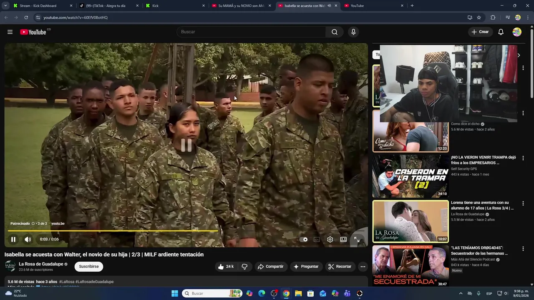Open the #LaRosa hashtag link

coord(67,282)
